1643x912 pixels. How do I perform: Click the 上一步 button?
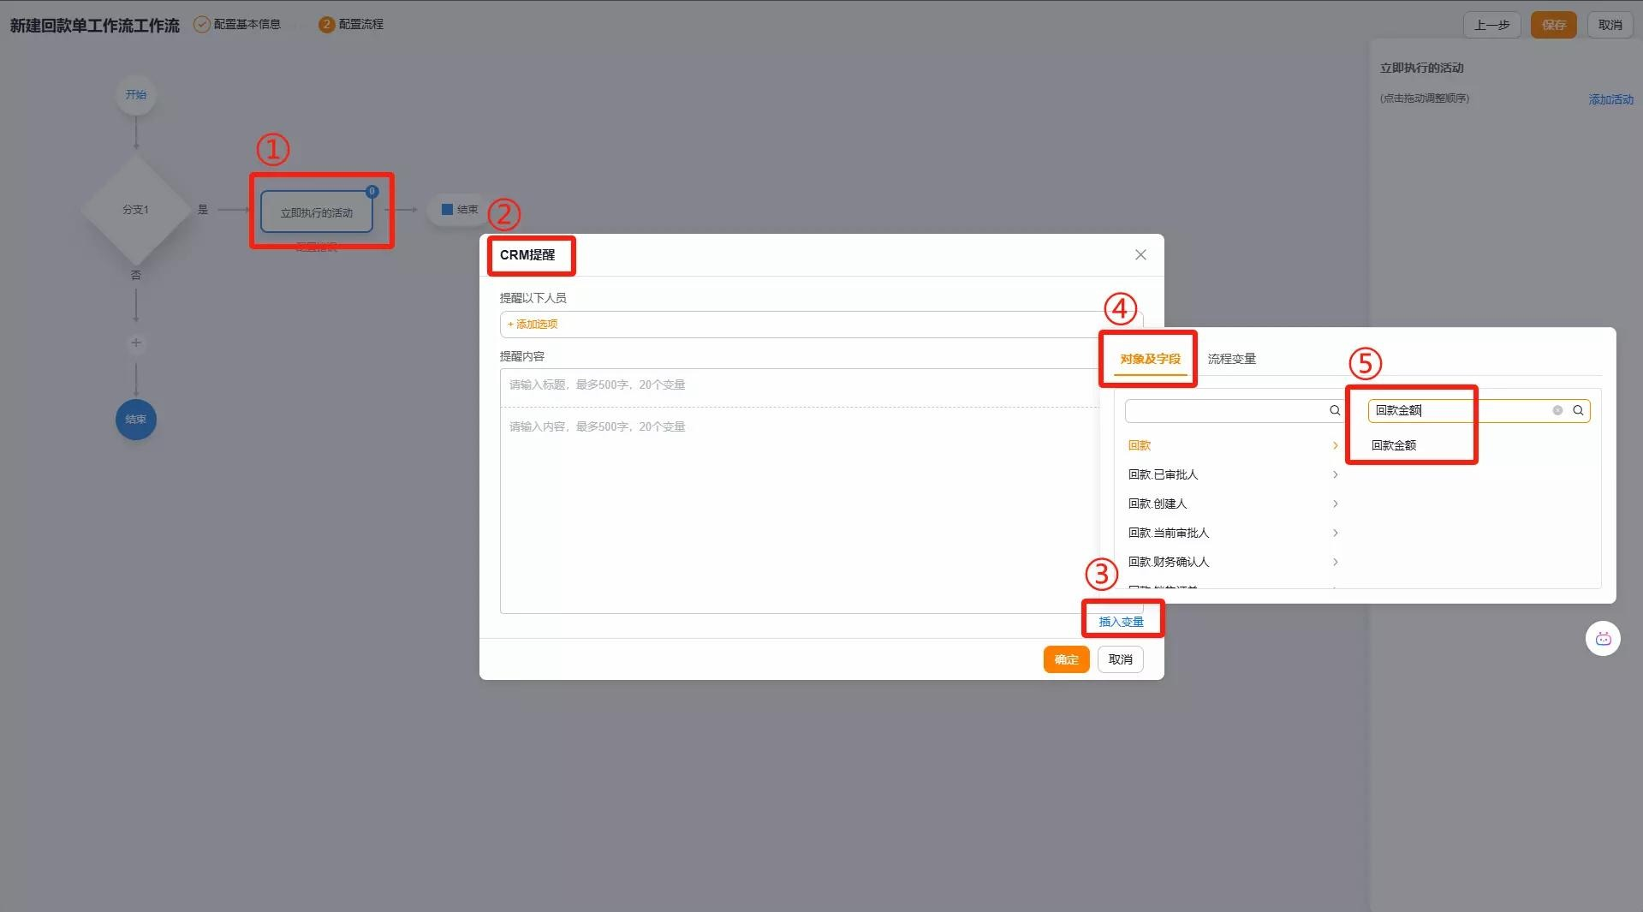pyautogui.click(x=1491, y=25)
